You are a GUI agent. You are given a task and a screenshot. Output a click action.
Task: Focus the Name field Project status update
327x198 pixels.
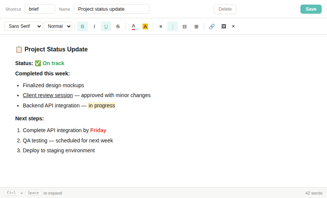112,9
